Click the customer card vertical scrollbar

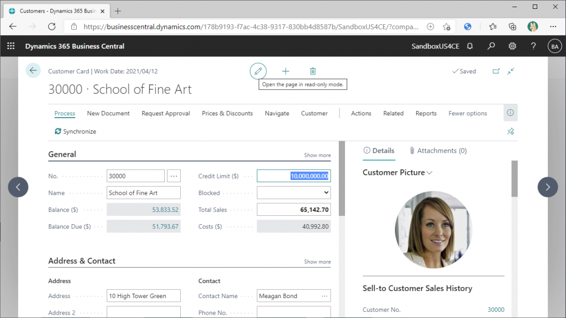coord(342,178)
